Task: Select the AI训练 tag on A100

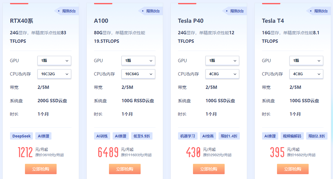Action: tap(102, 136)
